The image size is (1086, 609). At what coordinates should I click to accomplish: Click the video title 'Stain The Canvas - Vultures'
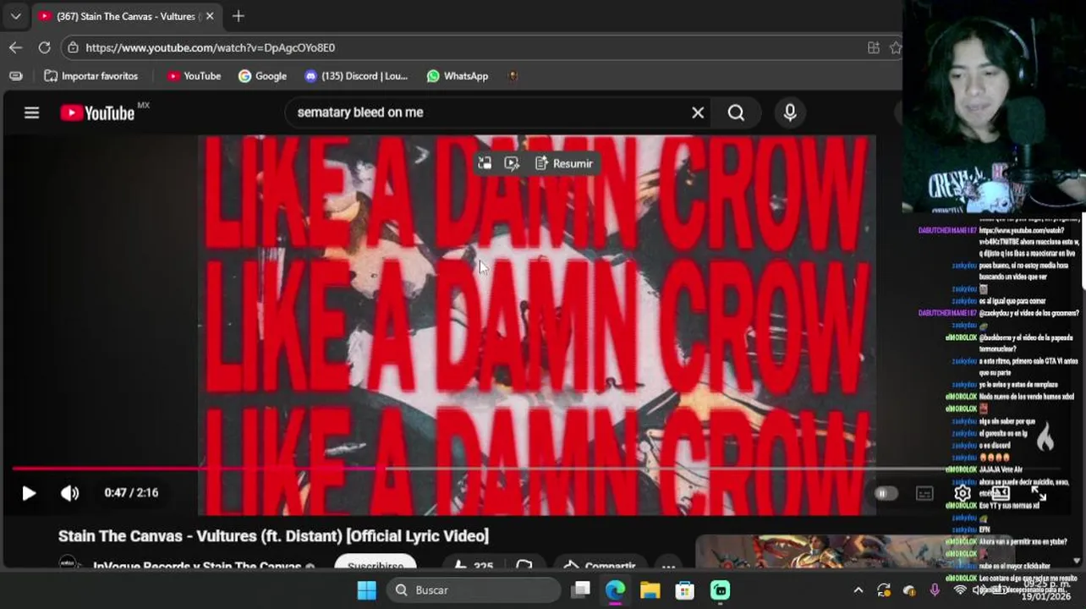point(273,536)
